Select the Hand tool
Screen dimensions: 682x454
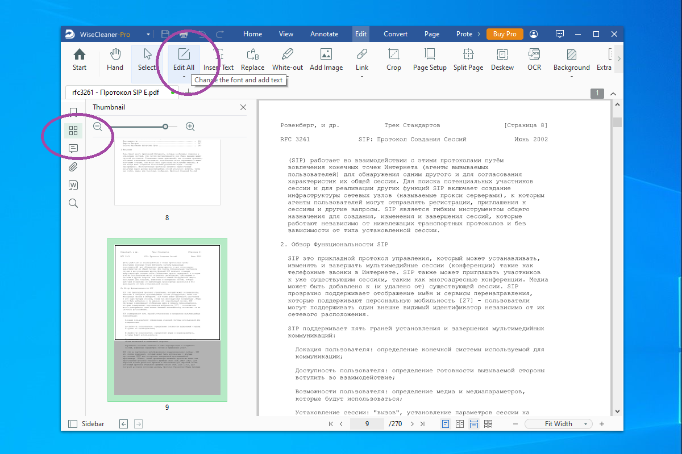115,60
